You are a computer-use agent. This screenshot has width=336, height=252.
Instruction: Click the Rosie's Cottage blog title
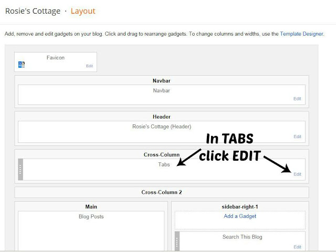tap(33, 11)
